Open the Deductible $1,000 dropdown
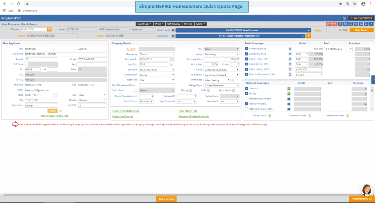 [338, 49]
